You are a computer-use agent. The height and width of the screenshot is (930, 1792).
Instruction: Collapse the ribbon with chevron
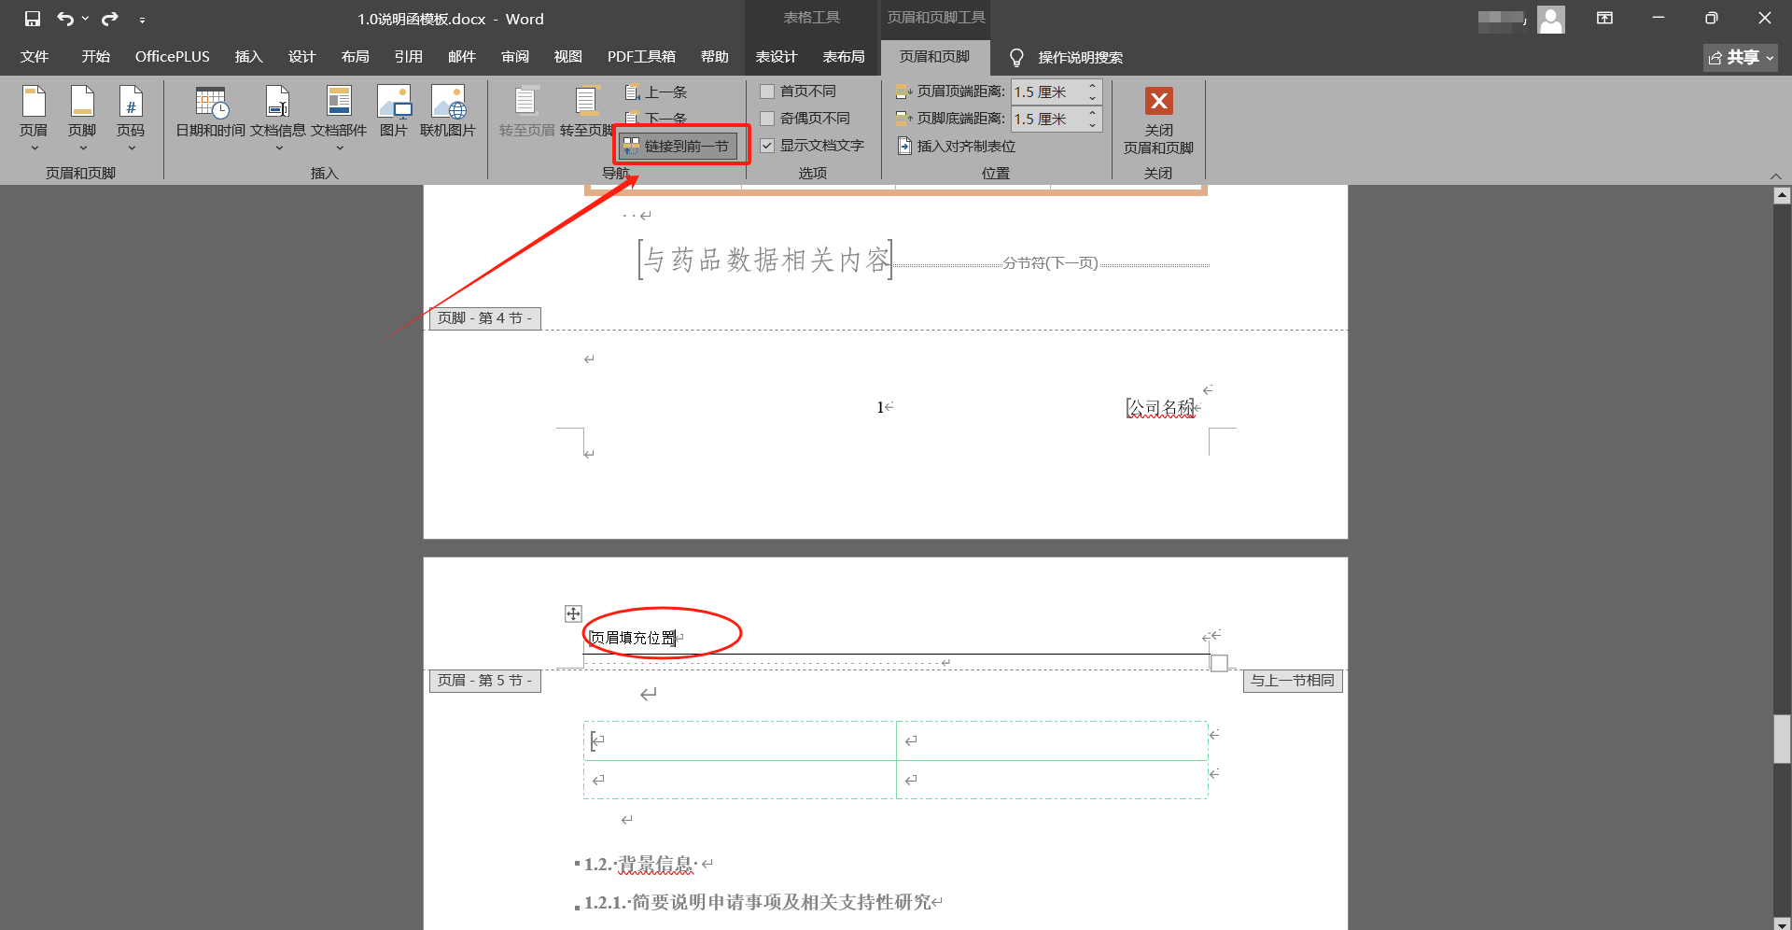point(1776,176)
